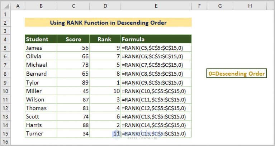Click the formula =RANK(C7,$C$5:$C$15,0)

(156, 65)
